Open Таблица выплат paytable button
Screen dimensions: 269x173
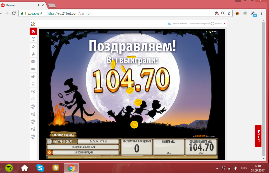click(63, 135)
